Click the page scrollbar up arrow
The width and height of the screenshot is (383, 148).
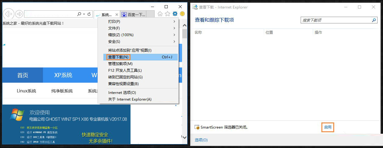184,23
